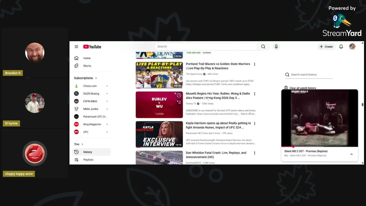Activate voice search microphone icon
The image size is (366, 206).
[276, 47]
